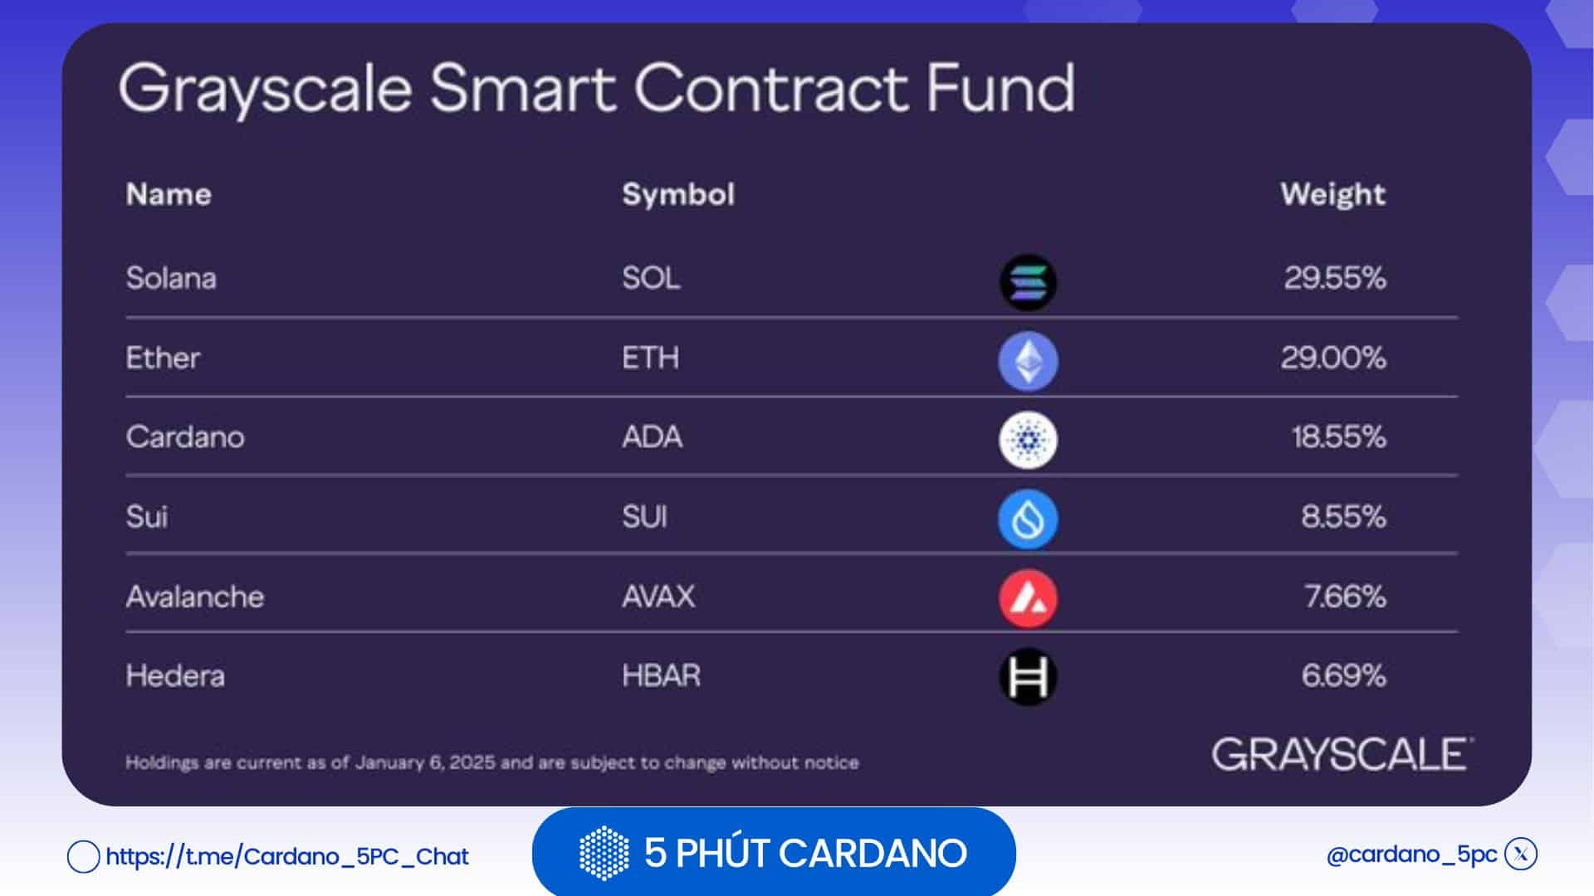Open the t.me/Cardano_5PC_Chat link
This screenshot has width=1594, height=896.
pos(287,856)
